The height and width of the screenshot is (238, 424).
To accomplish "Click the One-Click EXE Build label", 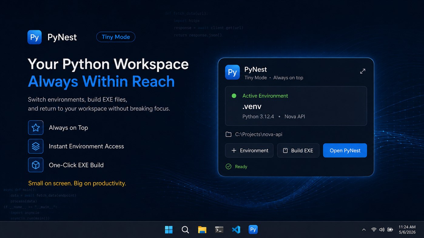I will (x=76, y=165).
